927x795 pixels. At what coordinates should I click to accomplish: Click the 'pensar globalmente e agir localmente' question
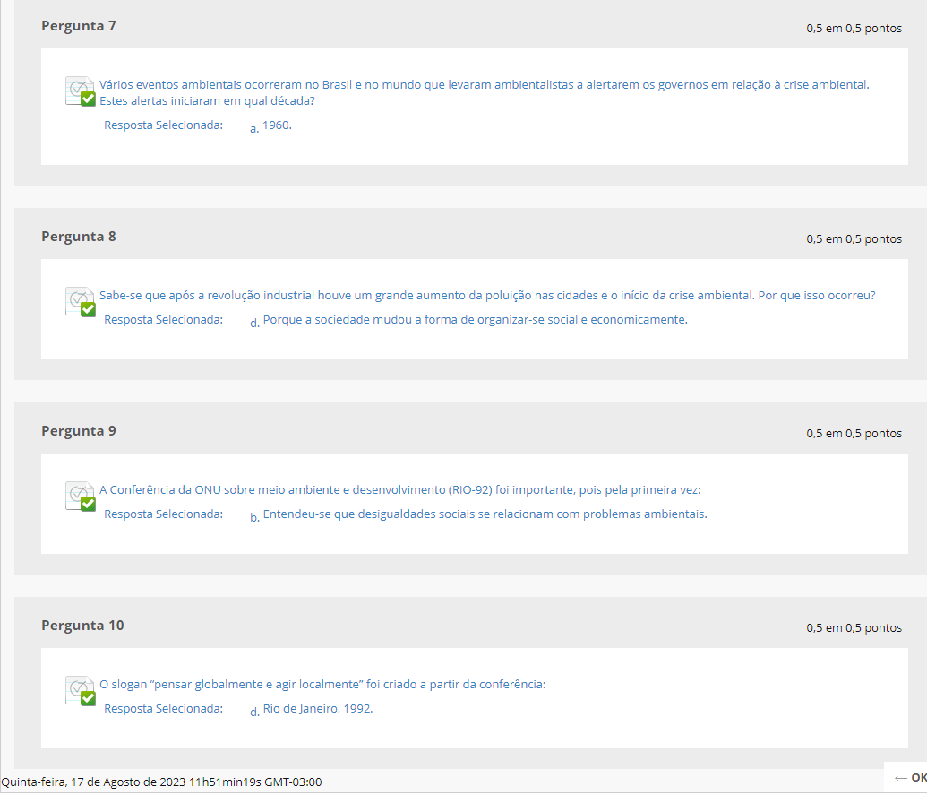click(x=322, y=685)
